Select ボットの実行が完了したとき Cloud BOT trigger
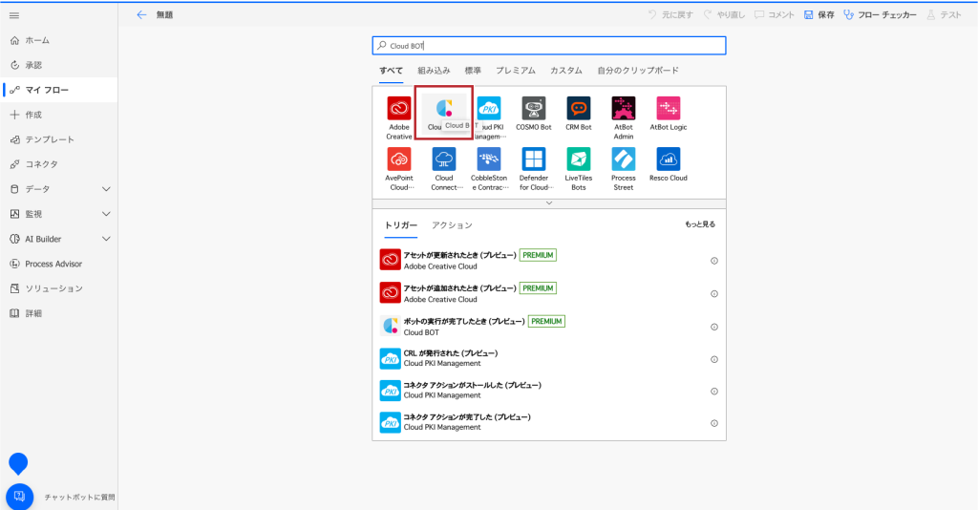Screen dimensions: 978x510 [x=549, y=327]
